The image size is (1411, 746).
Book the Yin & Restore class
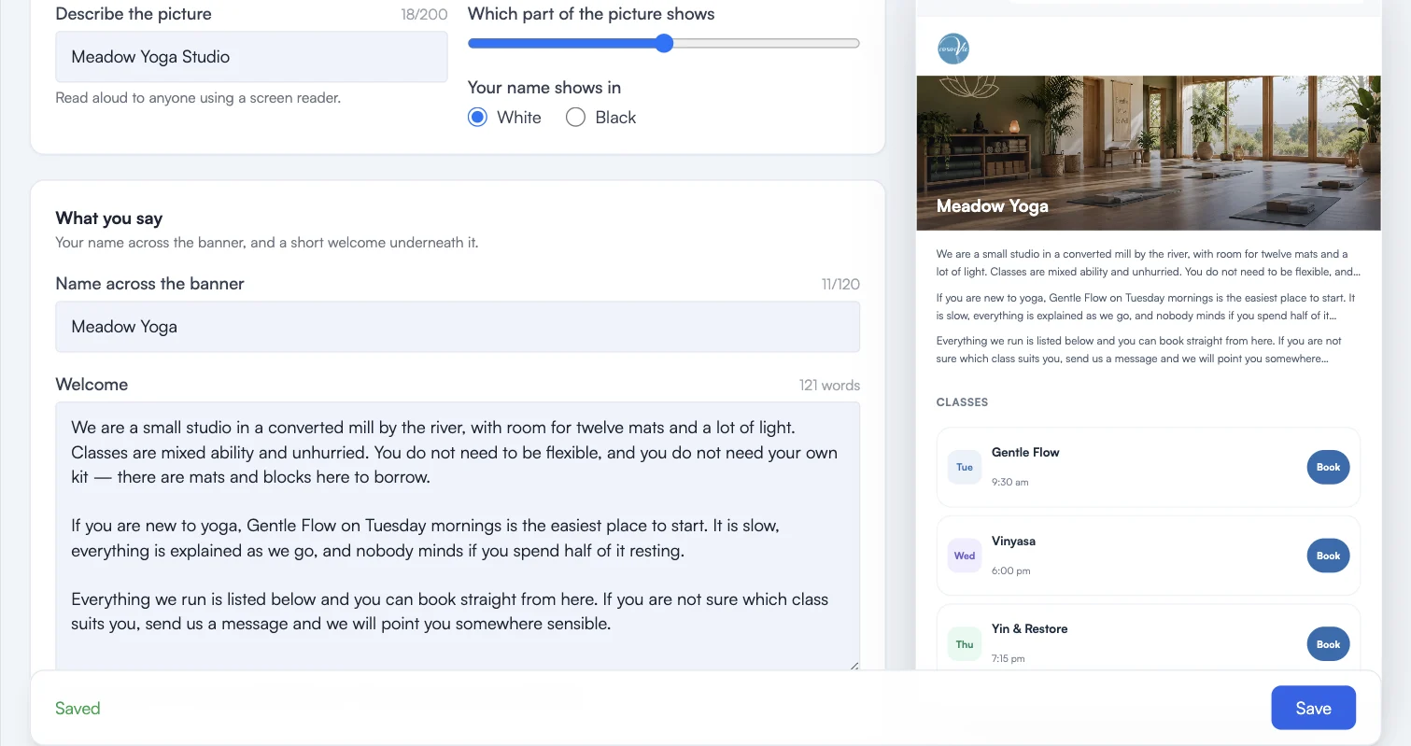pyautogui.click(x=1328, y=644)
